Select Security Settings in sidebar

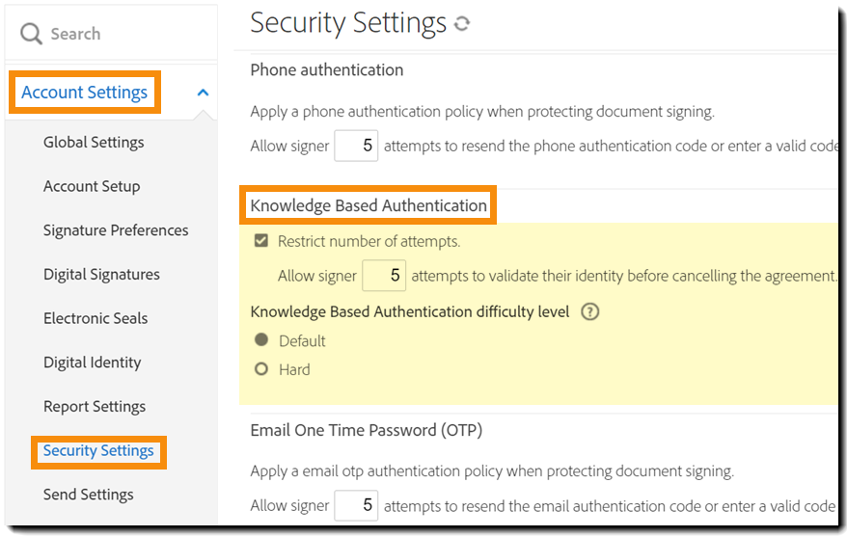tap(98, 451)
